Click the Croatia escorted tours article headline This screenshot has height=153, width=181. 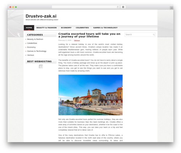click(x=89, y=35)
